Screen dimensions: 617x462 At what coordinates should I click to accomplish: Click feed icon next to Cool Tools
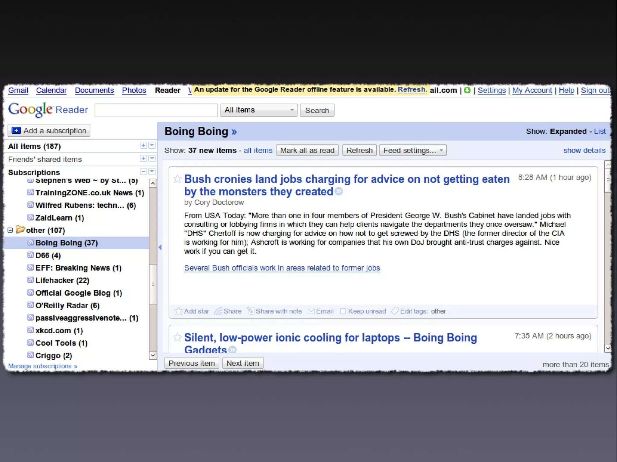30,342
